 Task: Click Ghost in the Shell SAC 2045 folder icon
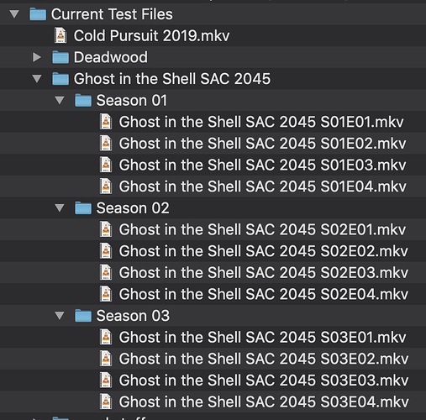click(60, 79)
